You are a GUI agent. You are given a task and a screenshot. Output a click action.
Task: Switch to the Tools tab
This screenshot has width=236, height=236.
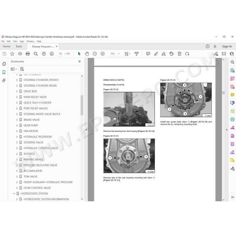coord(19,47)
